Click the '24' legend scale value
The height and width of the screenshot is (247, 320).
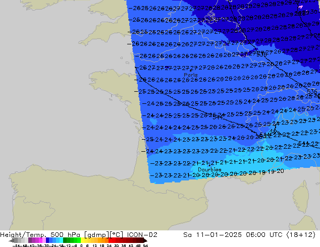coord(109,245)
